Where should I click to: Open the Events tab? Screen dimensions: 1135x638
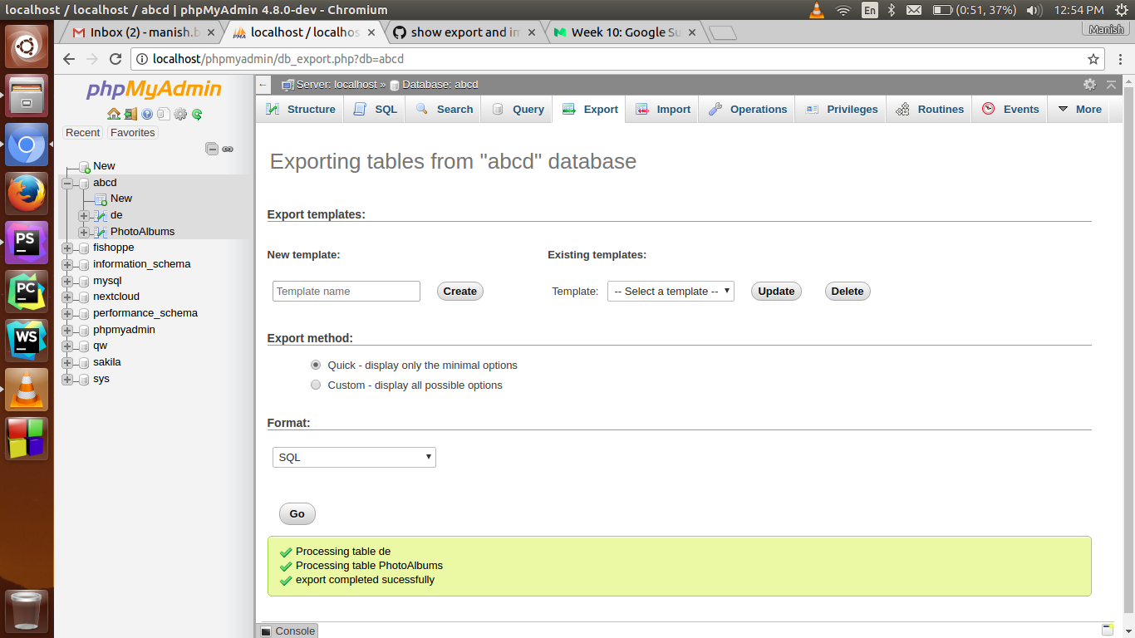click(1010, 110)
